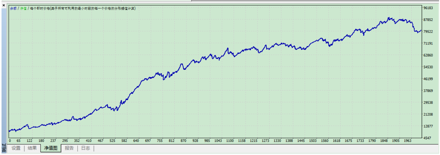Screen dimensions: 440x155
Task: Click the 净值 legend label
Action: pos(23,9)
